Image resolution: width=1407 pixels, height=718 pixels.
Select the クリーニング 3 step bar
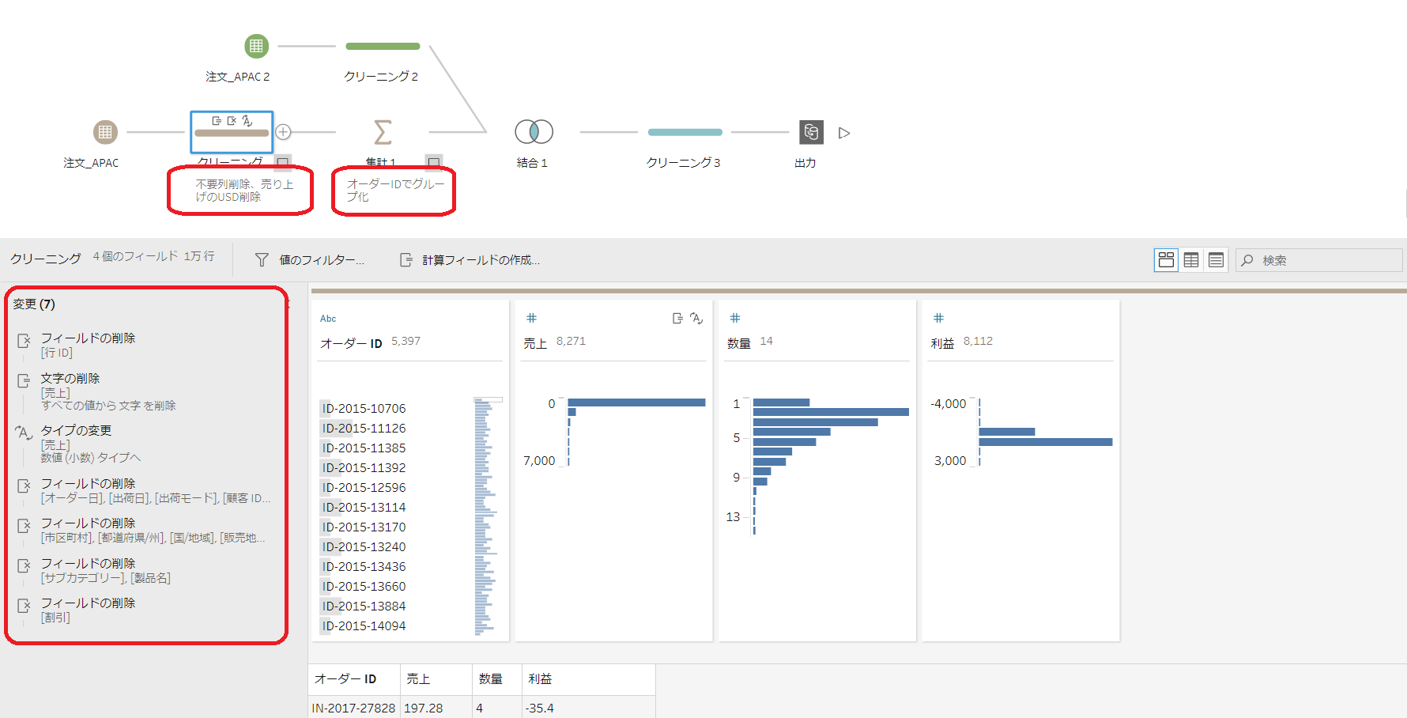coord(685,132)
